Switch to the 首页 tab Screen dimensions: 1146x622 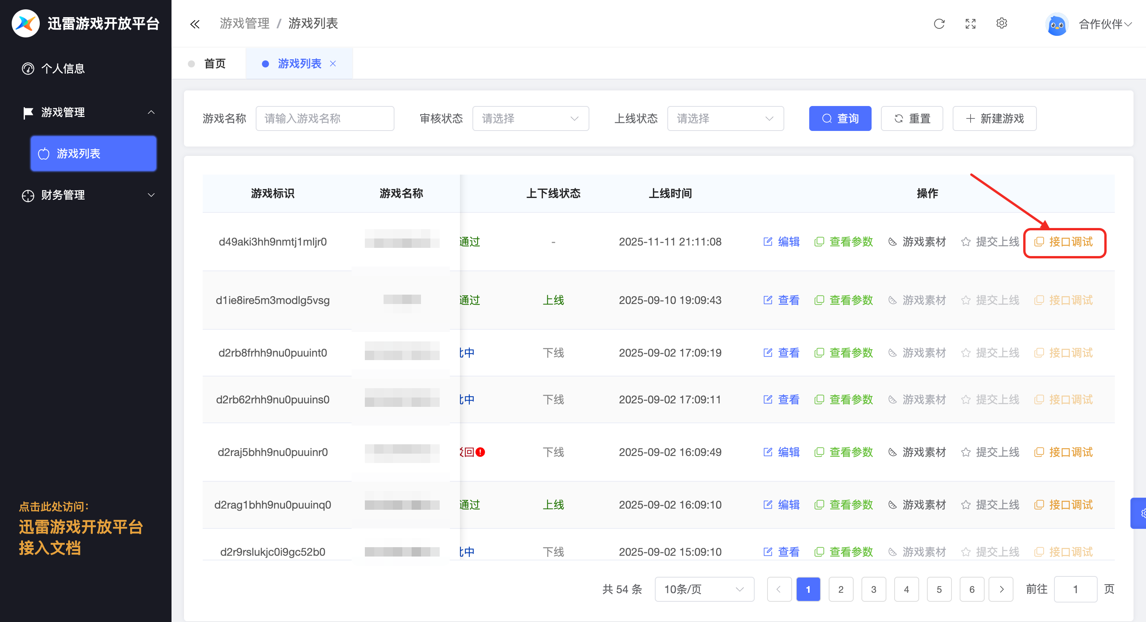[x=214, y=64]
